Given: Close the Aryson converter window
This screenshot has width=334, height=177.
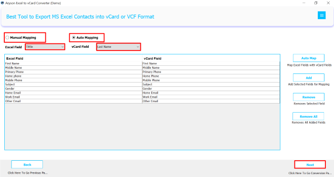Looking at the screenshot, I should coord(328,3).
